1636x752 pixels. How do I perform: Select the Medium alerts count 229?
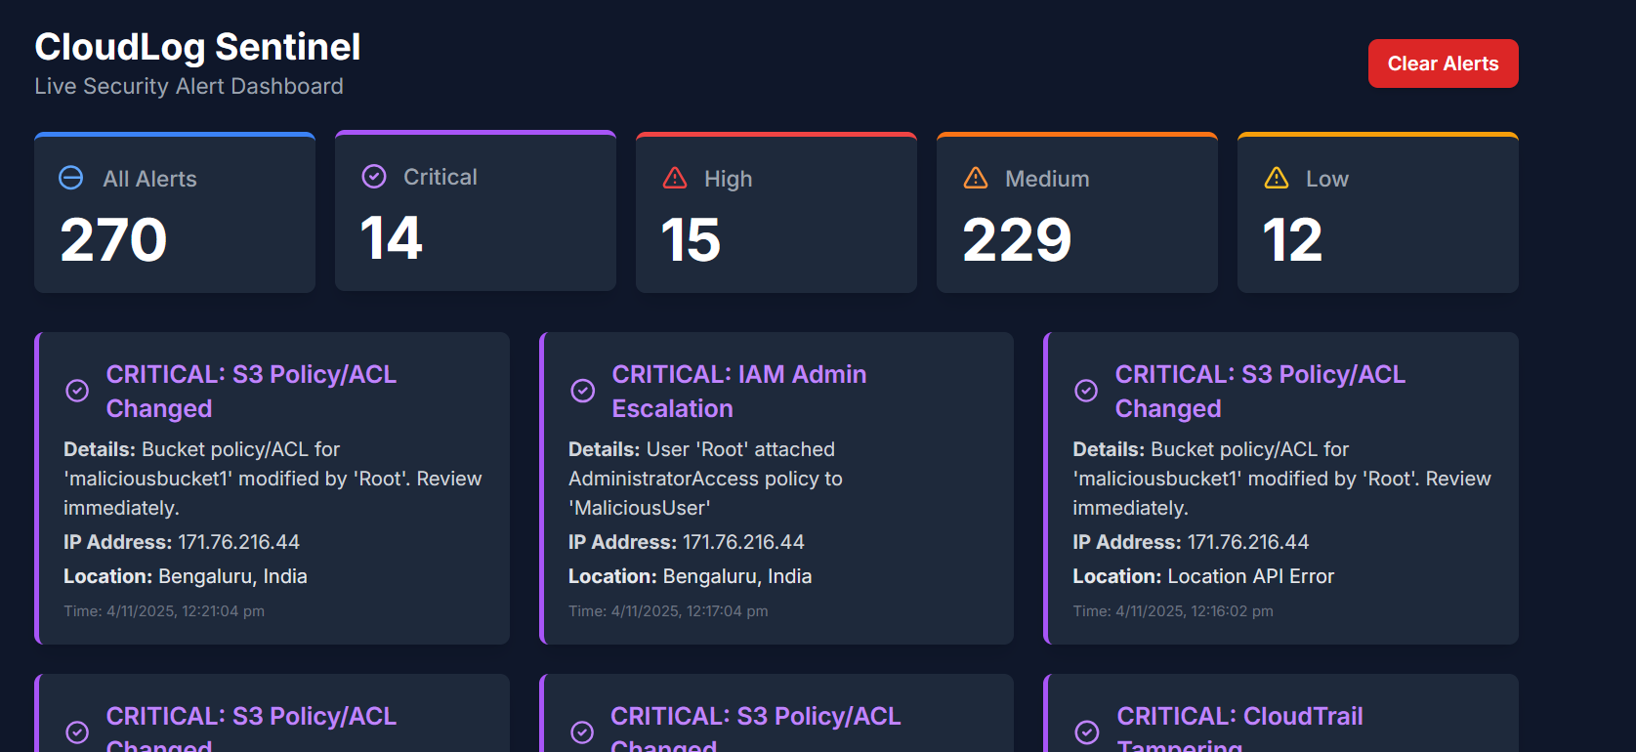tap(1017, 240)
